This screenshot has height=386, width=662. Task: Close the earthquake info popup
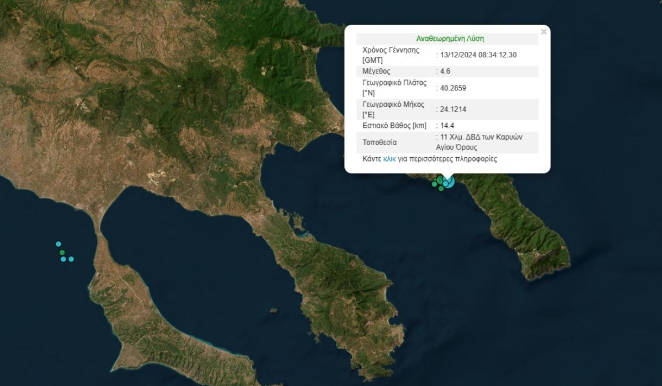coord(544,32)
